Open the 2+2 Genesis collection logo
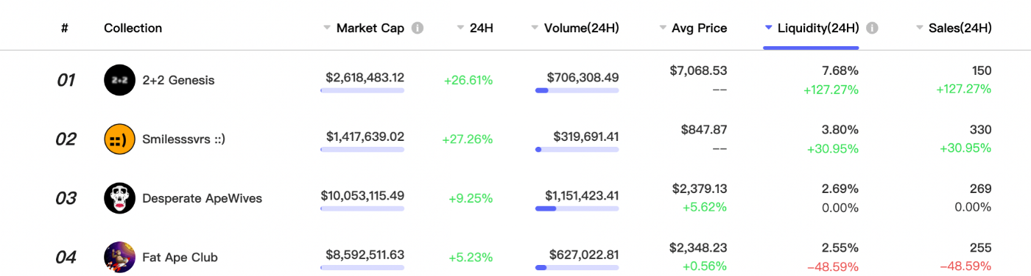 120,80
